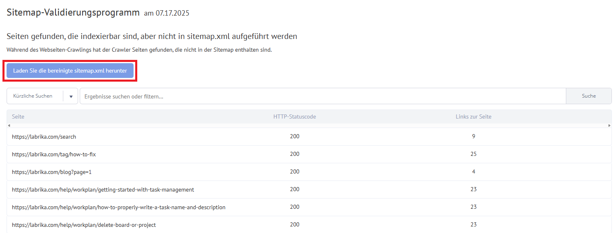Open how-to-properly-write-a-task-name URL
Screen dimensions: 616x233
pyautogui.click(x=119, y=207)
